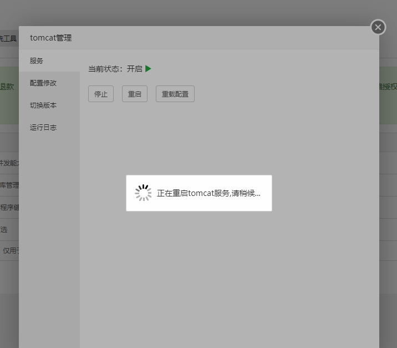Click the 正在重启tomcat服务,请稍候... message text

(208, 193)
